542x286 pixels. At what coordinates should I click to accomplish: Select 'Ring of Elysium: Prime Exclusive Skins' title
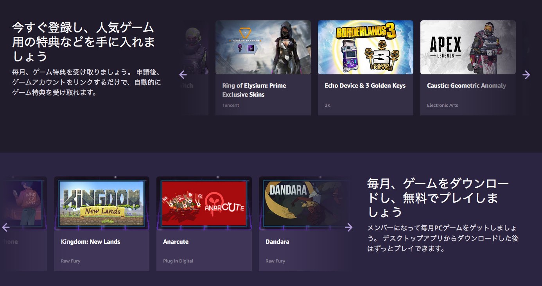coord(254,90)
